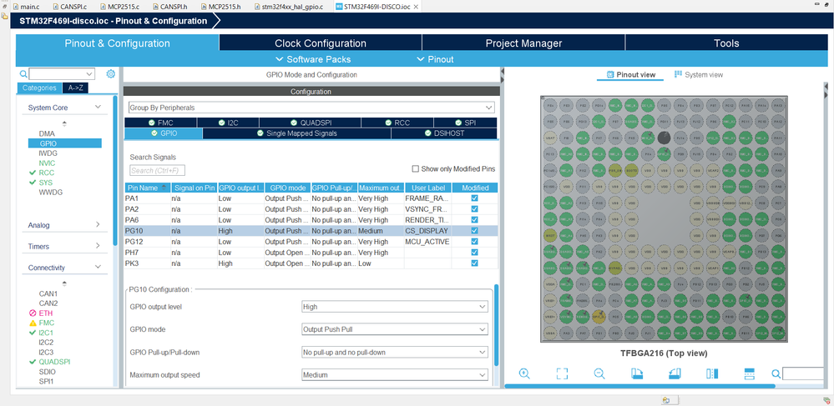
Task: Expand the Timers category
Action: [98, 246]
